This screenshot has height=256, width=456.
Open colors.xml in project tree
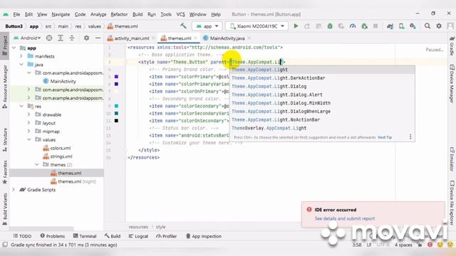57,148
